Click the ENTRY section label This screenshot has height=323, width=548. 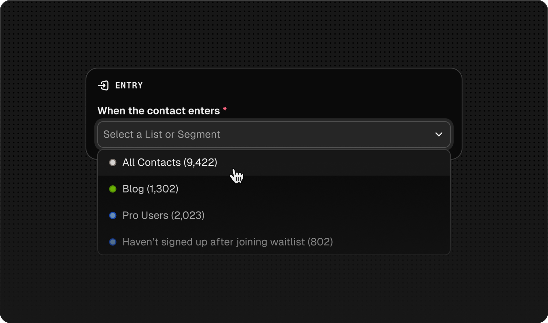(x=128, y=85)
